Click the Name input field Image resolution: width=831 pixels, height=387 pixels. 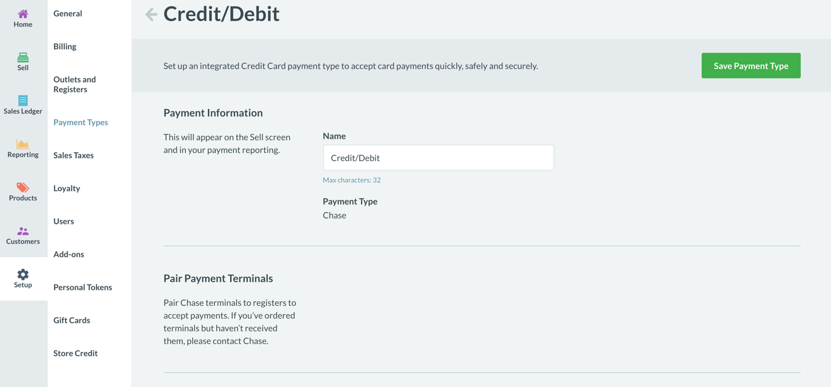click(438, 158)
